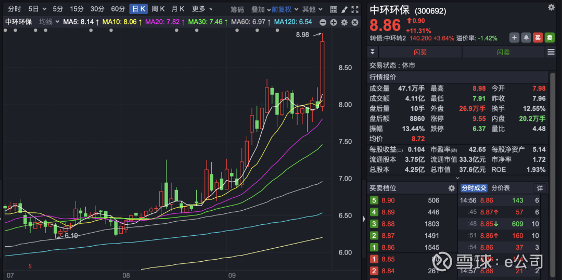The height and width of the screenshot is (280, 562).
Task: Click the 闪卖 flash sell button
Action: [503, 52]
